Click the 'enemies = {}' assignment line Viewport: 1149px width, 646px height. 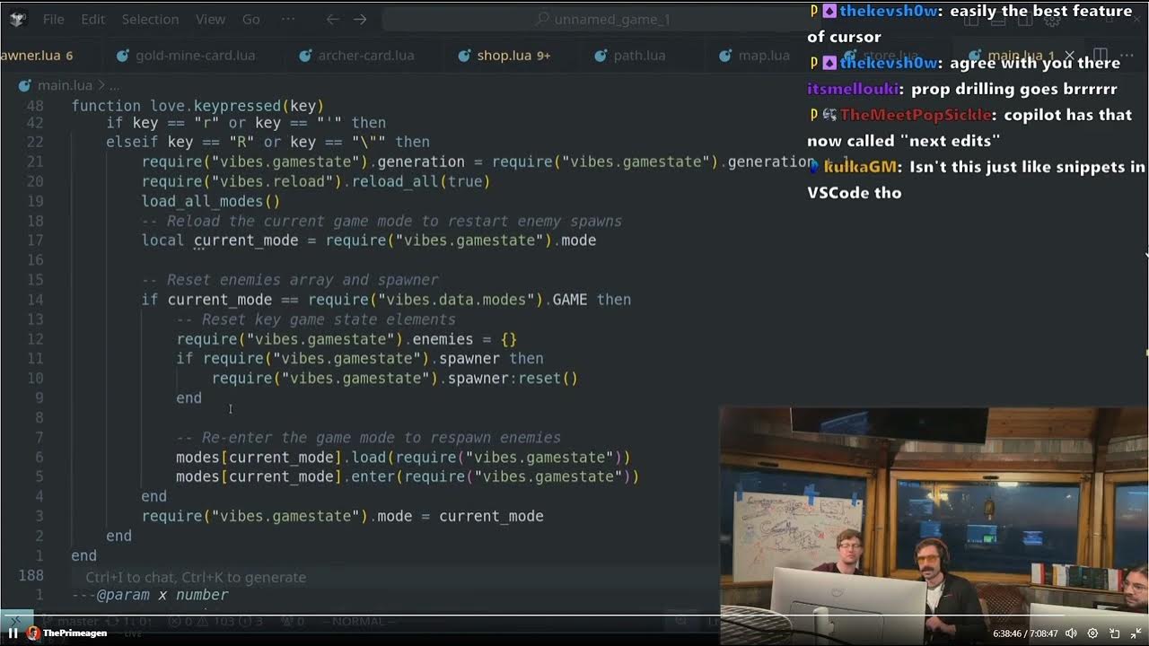(x=346, y=339)
